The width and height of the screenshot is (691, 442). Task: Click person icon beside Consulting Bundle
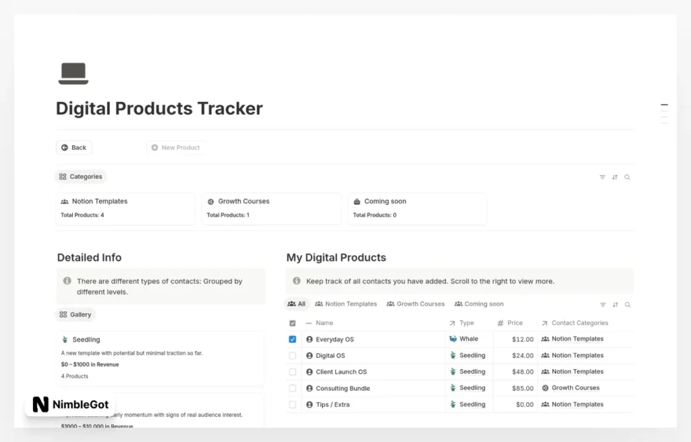(x=309, y=388)
